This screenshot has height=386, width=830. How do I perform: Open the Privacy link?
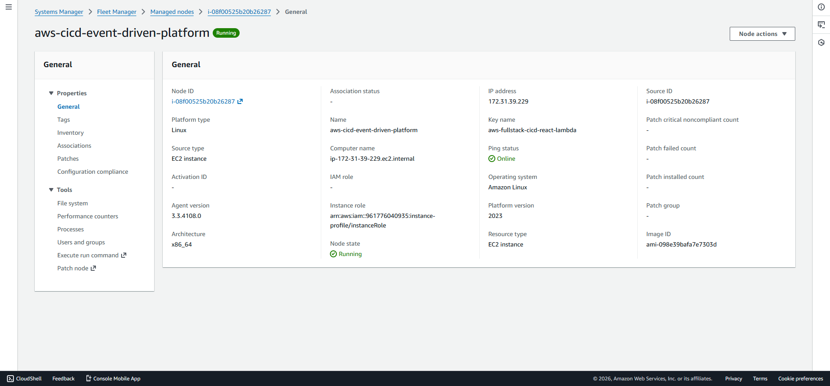point(734,379)
